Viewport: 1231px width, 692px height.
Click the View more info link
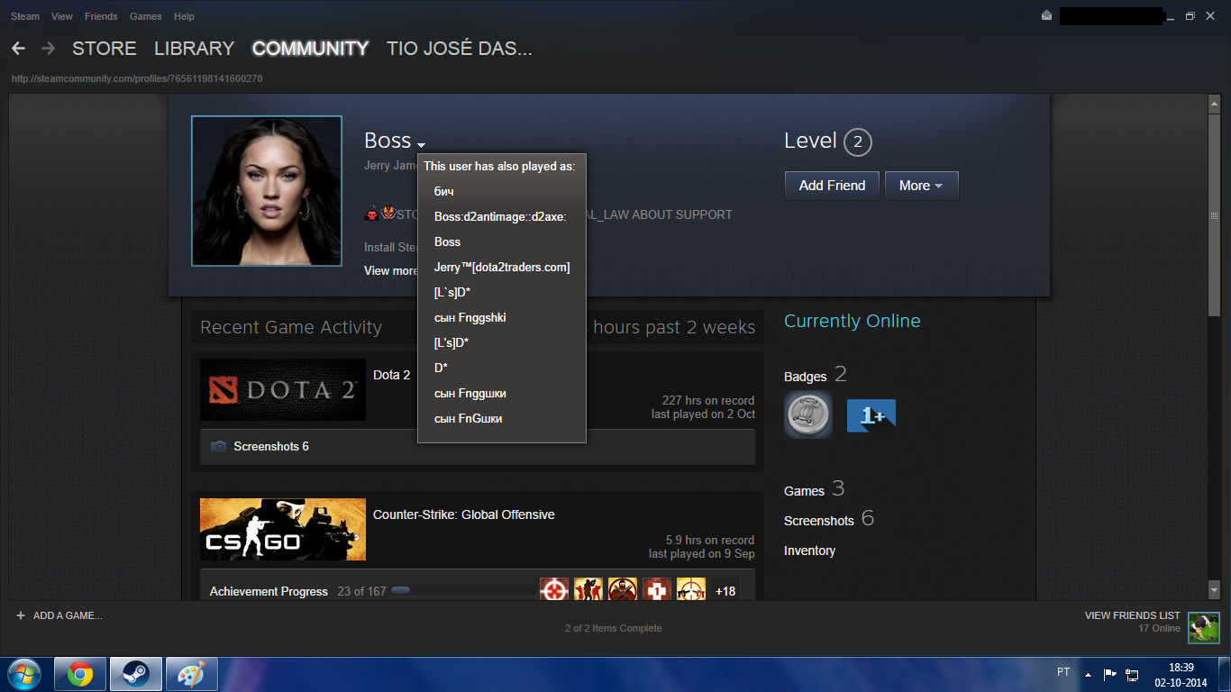pos(391,270)
